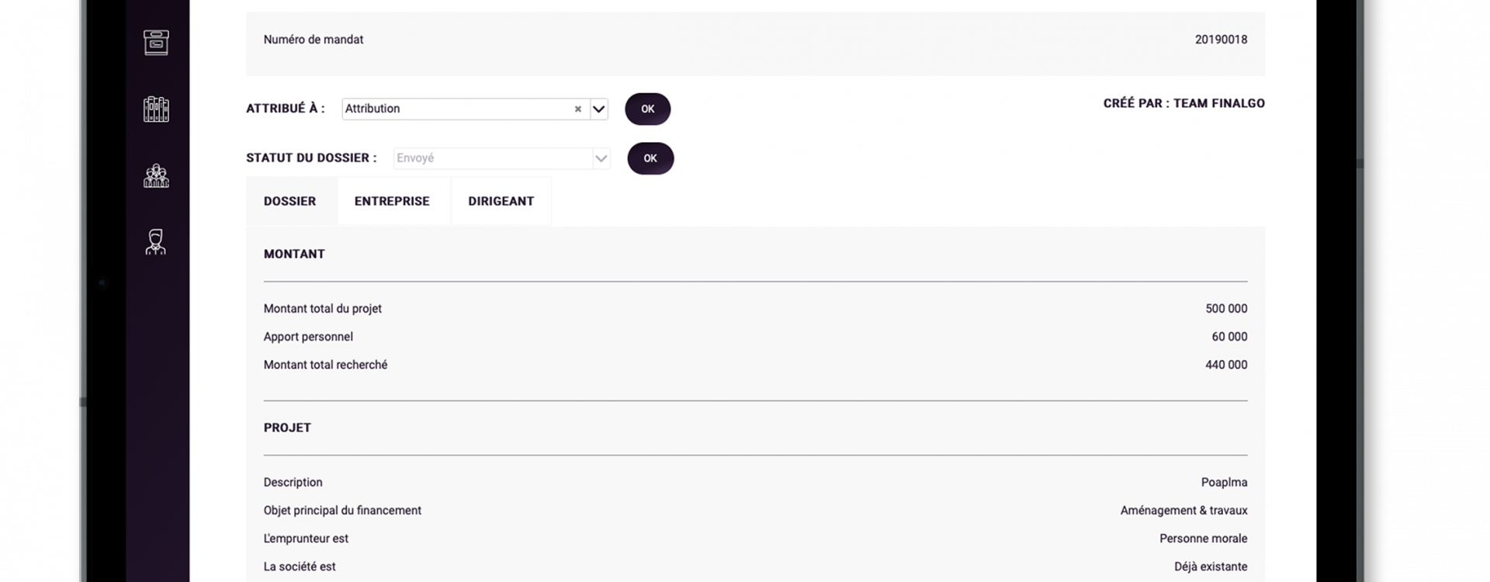Click the Personne morale value
The height and width of the screenshot is (582, 1490).
1203,539
